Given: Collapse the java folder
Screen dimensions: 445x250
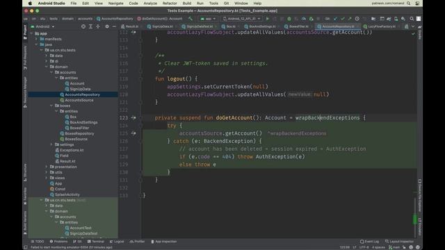Looking at the screenshot, I should click(36, 44).
